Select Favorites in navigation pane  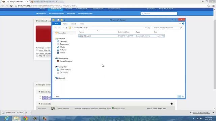click(62, 33)
